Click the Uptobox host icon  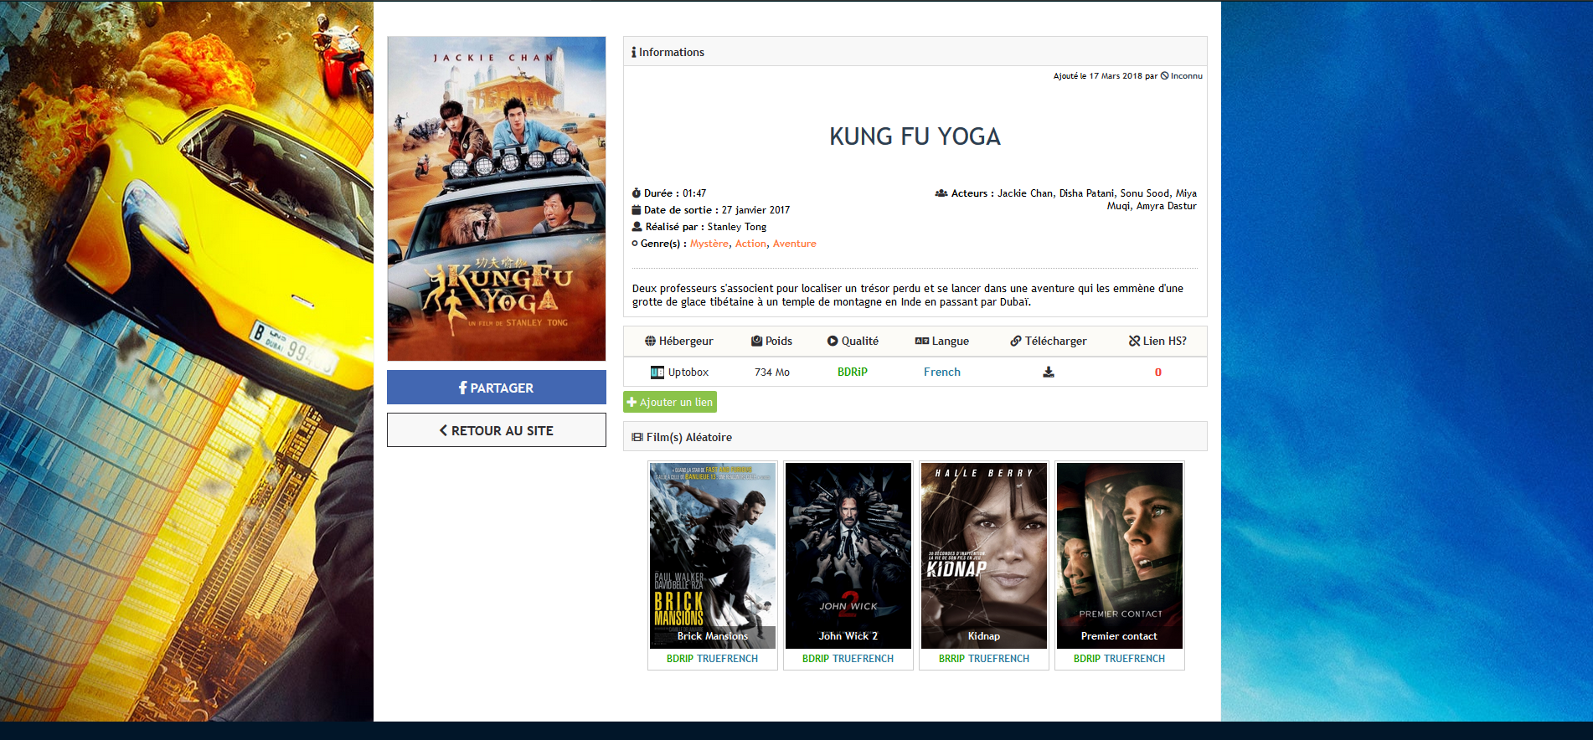657,373
